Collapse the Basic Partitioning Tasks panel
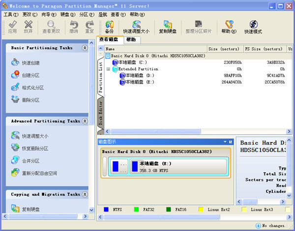Screen dimensions: 295x231 [85, 48]
